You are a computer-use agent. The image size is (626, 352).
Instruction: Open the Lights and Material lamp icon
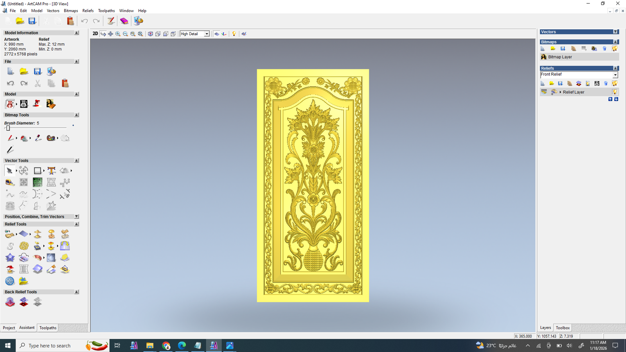point(234,34)
